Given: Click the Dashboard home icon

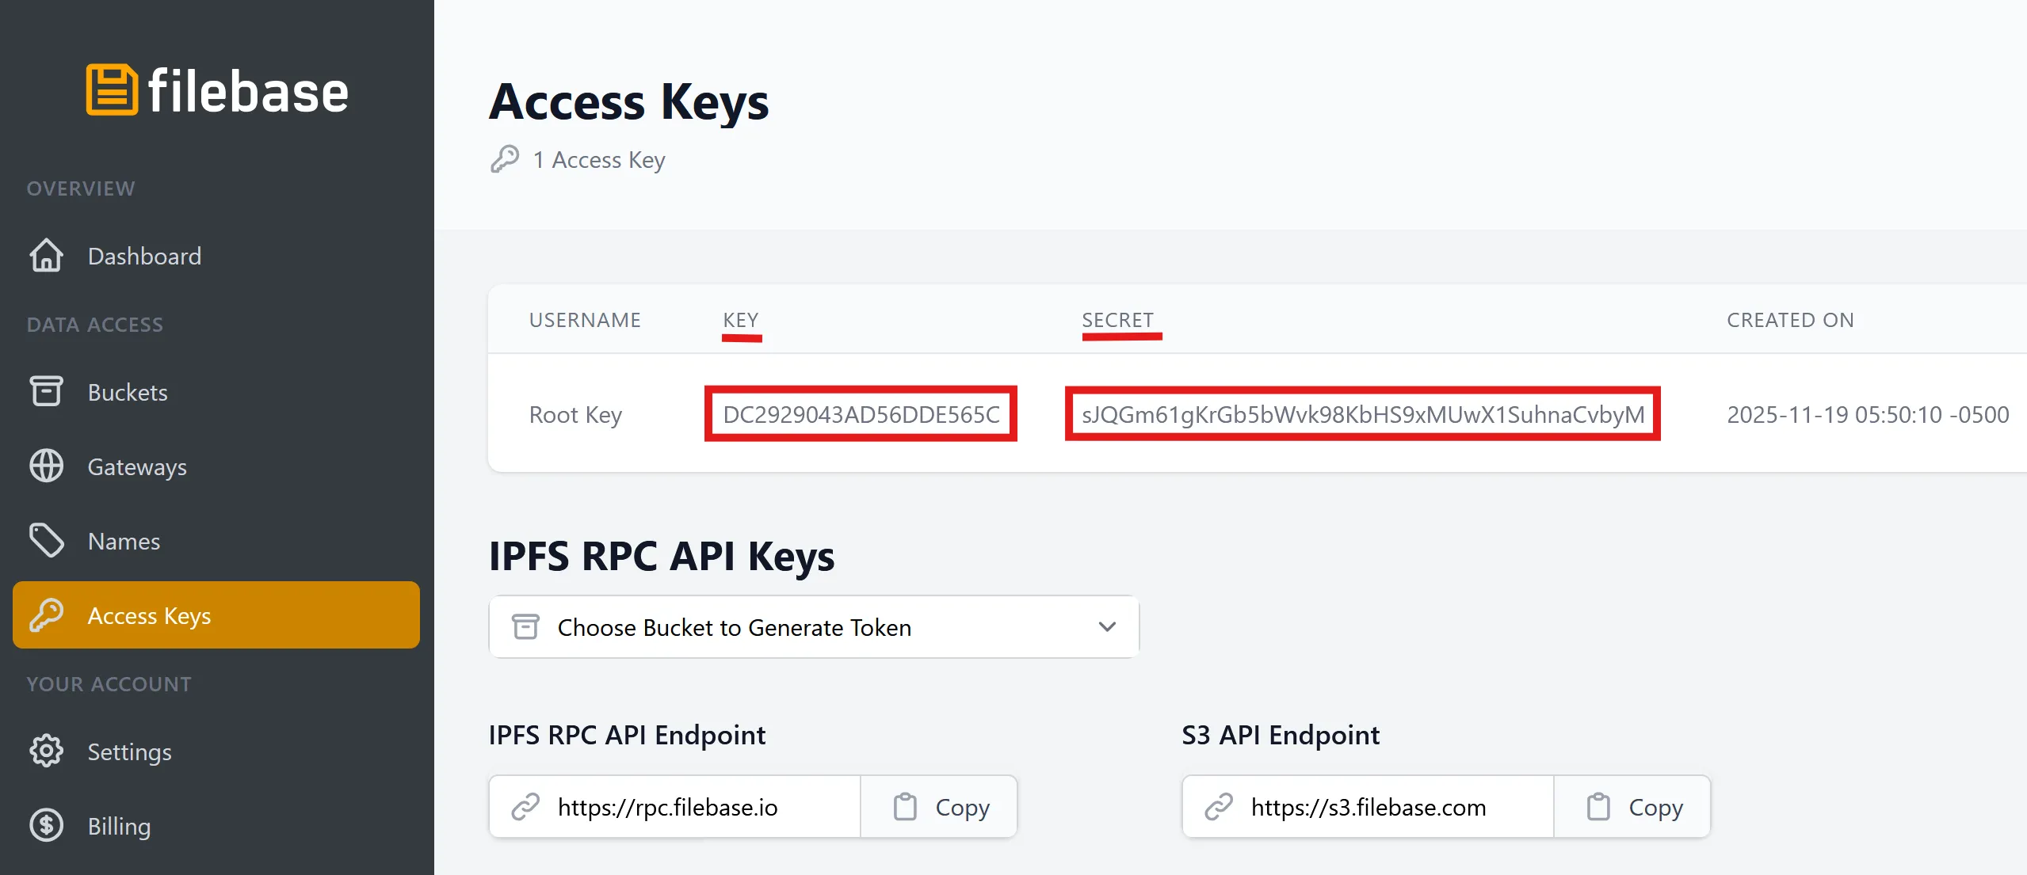Looking at the screenshot, I should [x=46, y=256].
